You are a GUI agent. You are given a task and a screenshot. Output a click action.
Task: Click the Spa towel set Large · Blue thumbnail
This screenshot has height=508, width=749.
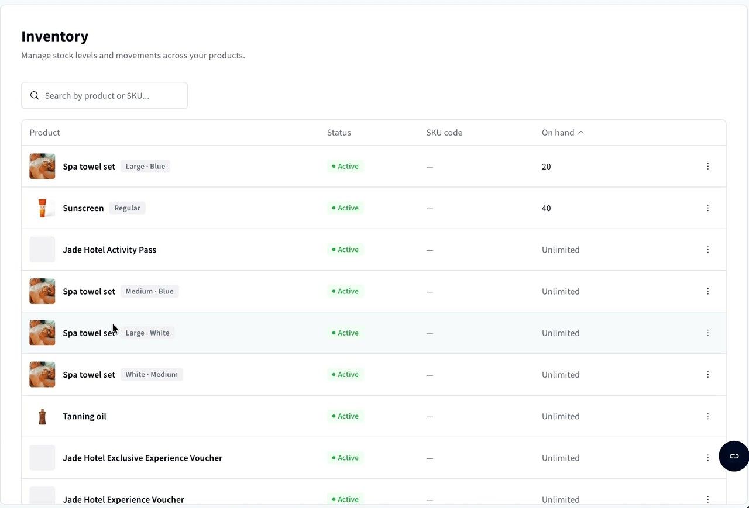coord(42,167)
